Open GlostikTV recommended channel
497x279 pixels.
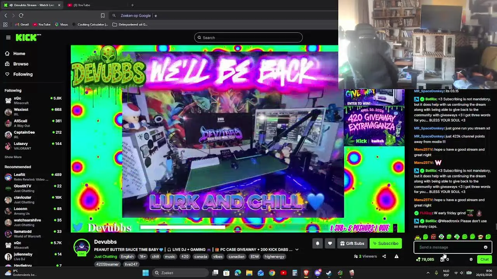[x=33, y=188]
